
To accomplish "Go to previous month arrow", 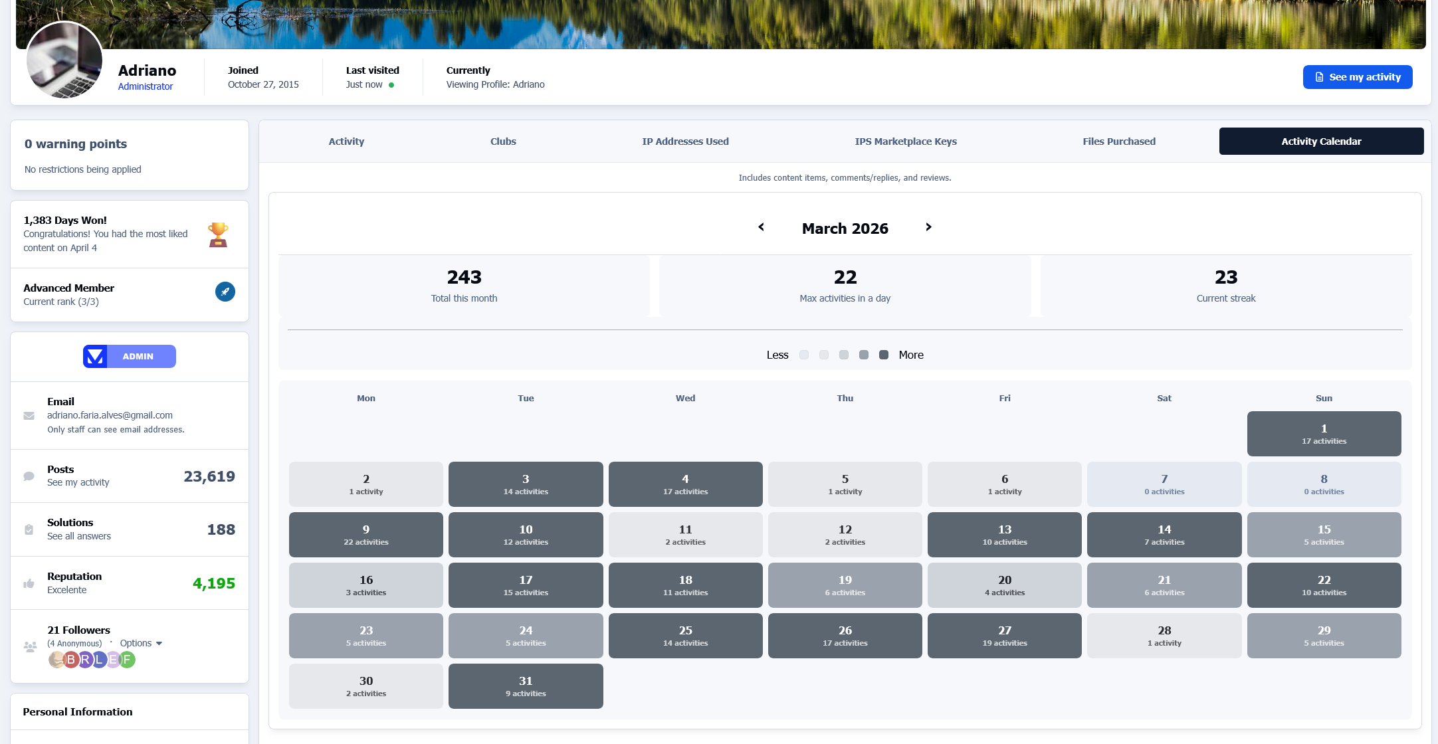I will coord(762,227).
